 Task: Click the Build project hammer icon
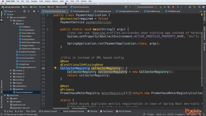[x=130, y=7]
